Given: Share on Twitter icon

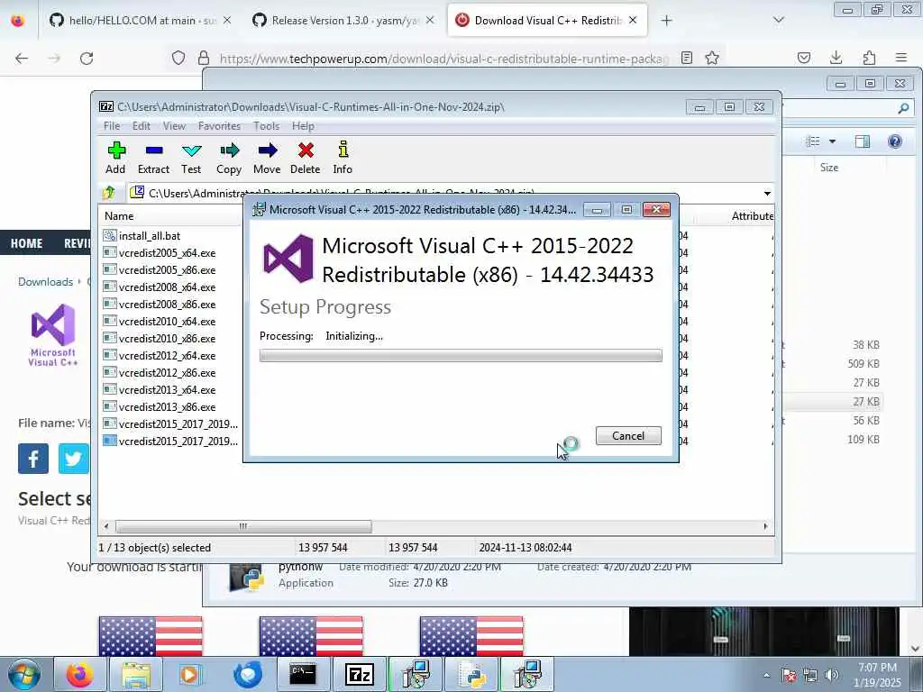Looking at the screenshot, I should tap(74, 459).
